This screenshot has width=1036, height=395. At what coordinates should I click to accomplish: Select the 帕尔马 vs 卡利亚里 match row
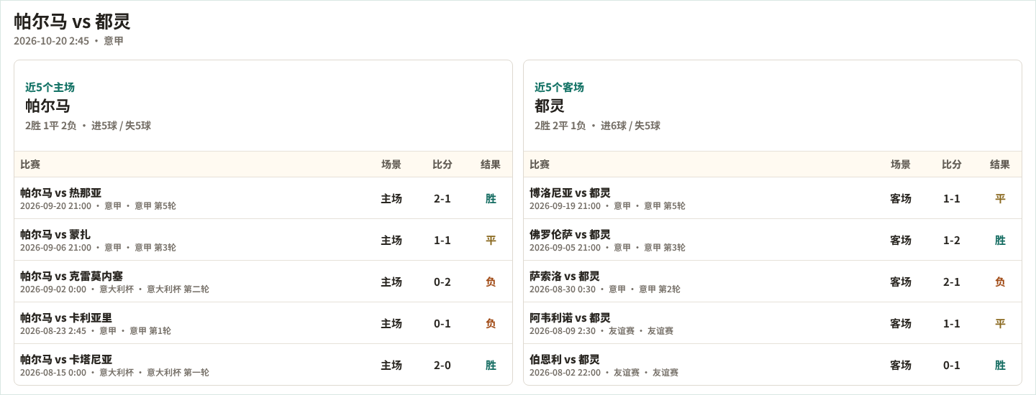pos(263,323)
